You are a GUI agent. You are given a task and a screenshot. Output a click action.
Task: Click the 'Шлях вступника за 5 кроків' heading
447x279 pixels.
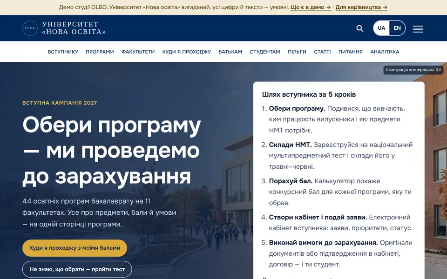click(309, 94)
